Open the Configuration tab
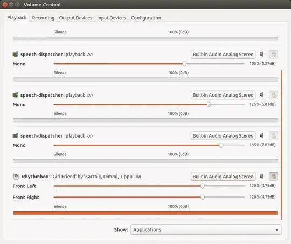291x244 pixels. coord(146,18)
